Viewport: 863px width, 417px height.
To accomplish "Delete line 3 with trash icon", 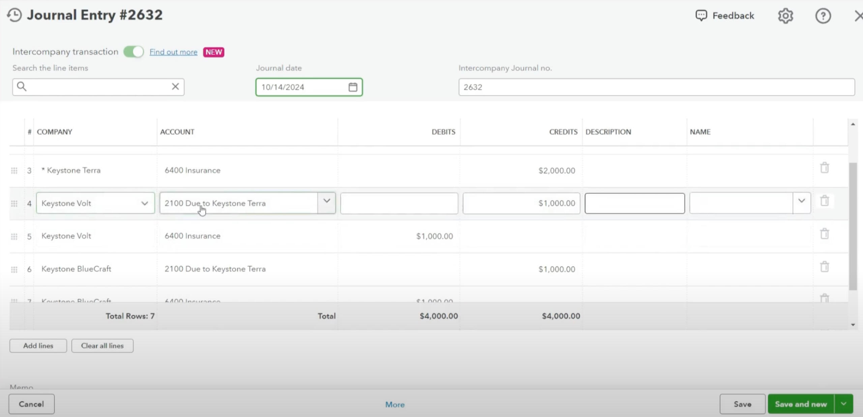I will tap(825, 168).
